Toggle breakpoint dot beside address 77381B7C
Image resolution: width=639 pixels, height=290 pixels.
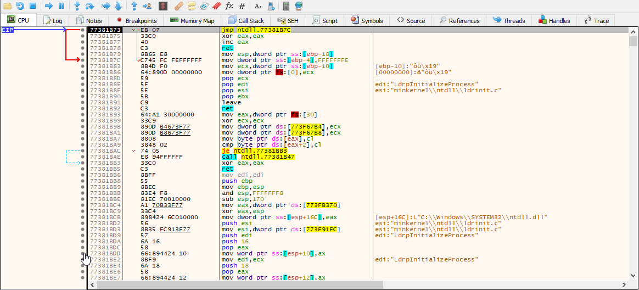click(x=83, y=60)
